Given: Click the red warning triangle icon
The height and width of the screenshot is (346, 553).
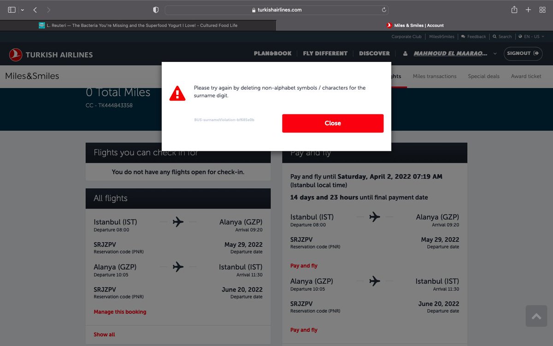Looking at the screenshot, I should (177, 93).
